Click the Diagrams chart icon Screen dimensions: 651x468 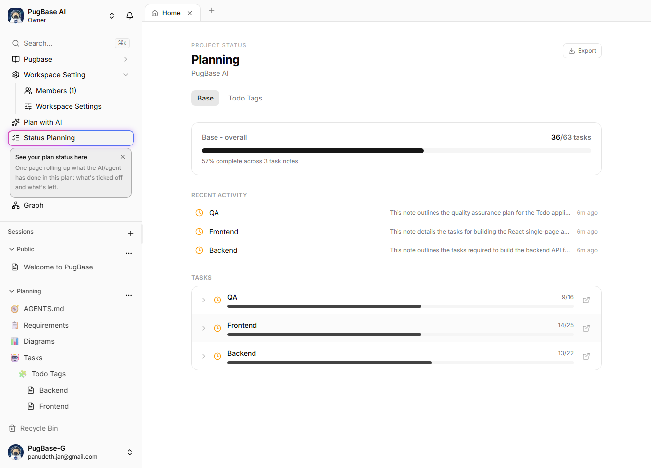[x=15, y=341]
